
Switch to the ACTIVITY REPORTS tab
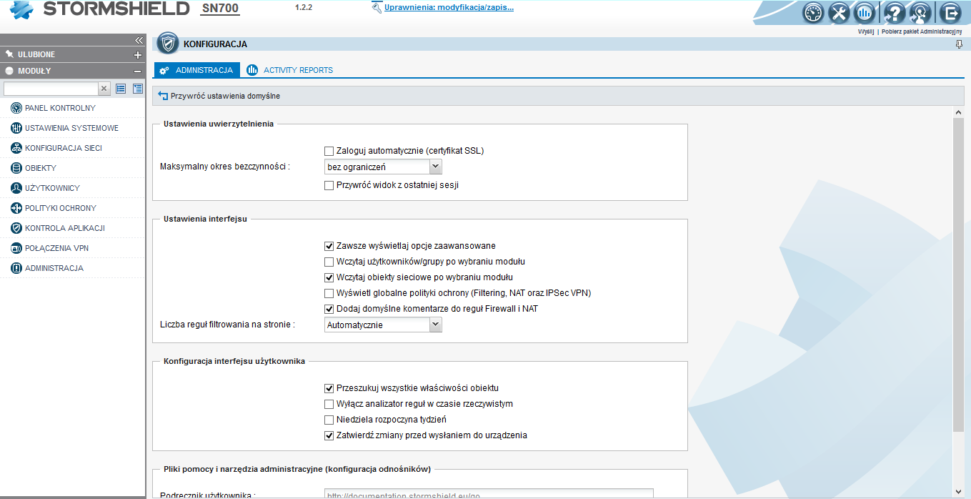click(289, 70)
